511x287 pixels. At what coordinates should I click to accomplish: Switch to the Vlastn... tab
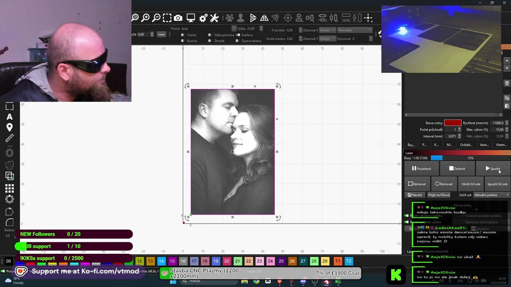pyautogui.click(x=501, y=145)
